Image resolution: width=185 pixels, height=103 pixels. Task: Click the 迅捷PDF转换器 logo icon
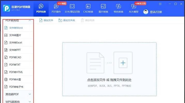6,8
